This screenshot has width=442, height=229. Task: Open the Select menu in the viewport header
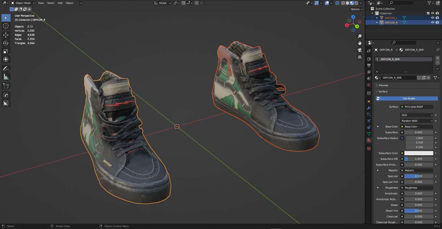(50, 3)
